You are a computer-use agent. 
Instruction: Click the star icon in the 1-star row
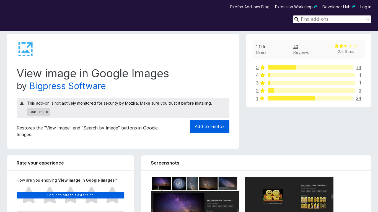(262, 98)
